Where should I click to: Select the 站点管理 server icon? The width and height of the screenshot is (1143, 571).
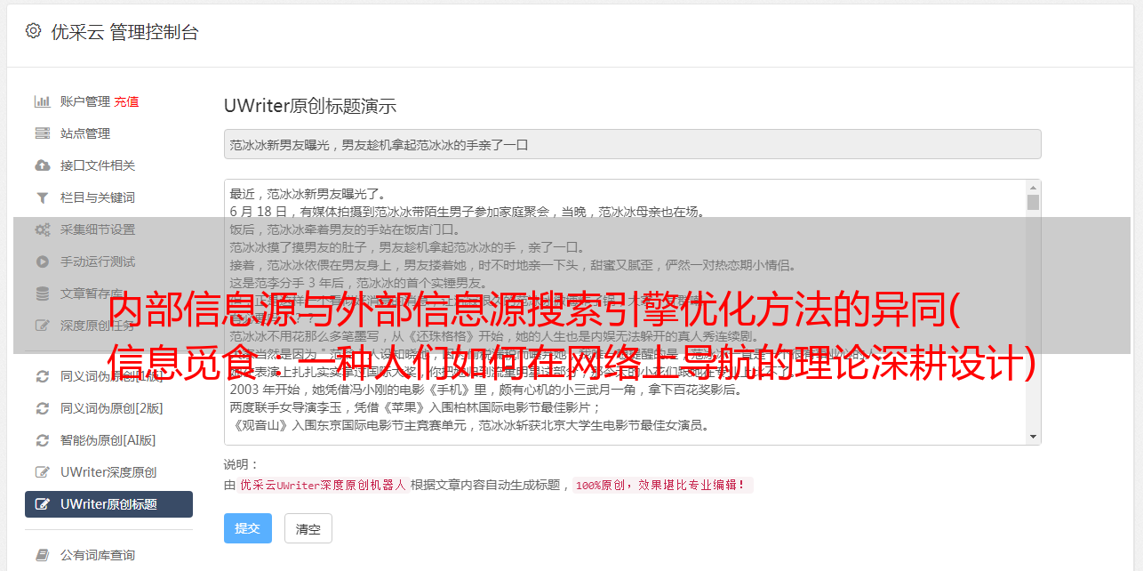click(42, 133)
